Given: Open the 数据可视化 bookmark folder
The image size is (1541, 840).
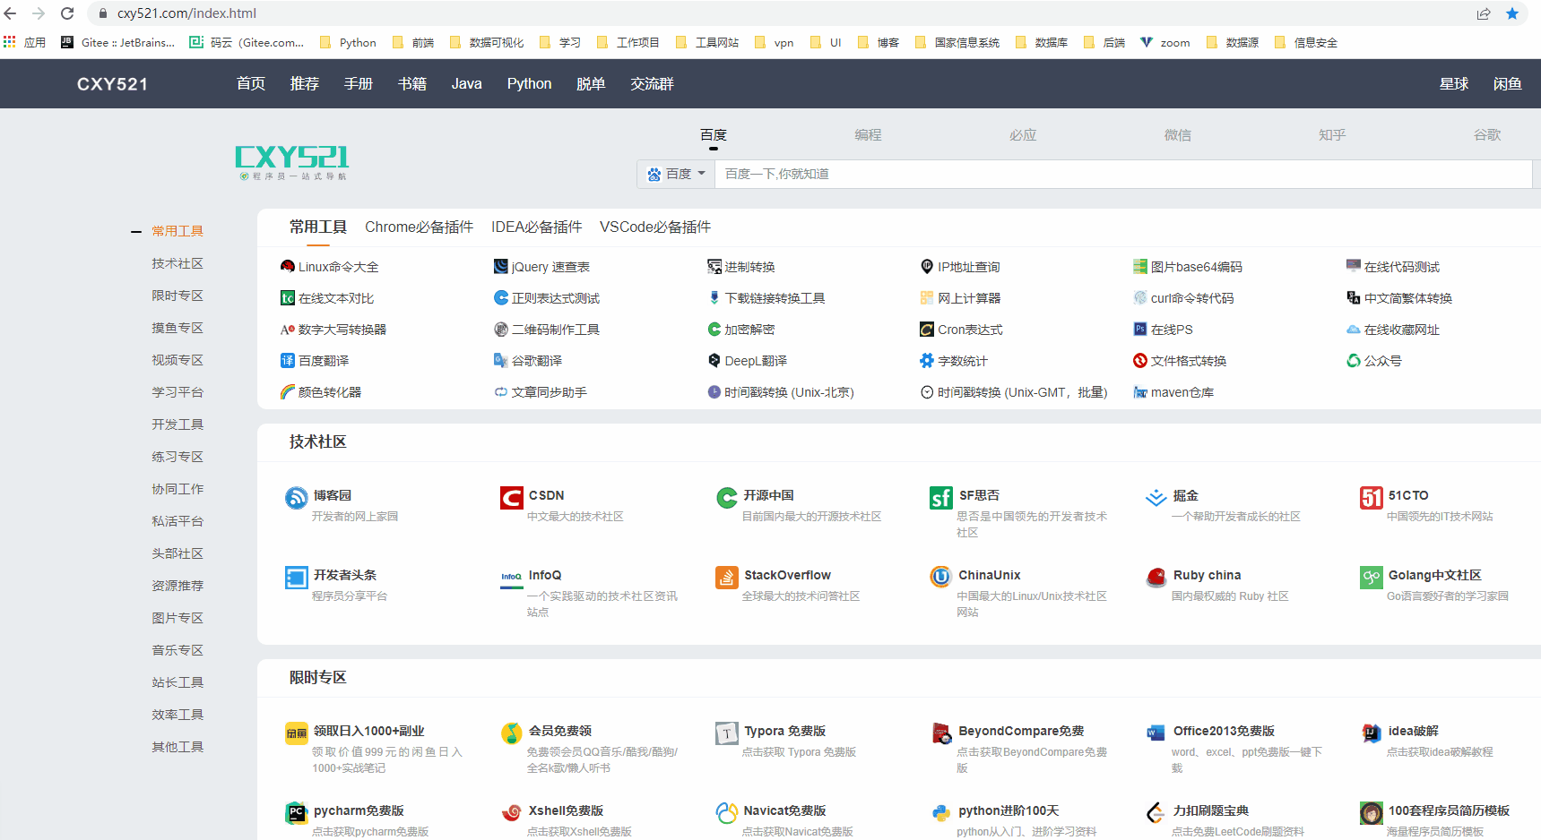Looking at the screenshot, I should pyautogui.click(x=487, y=42).
